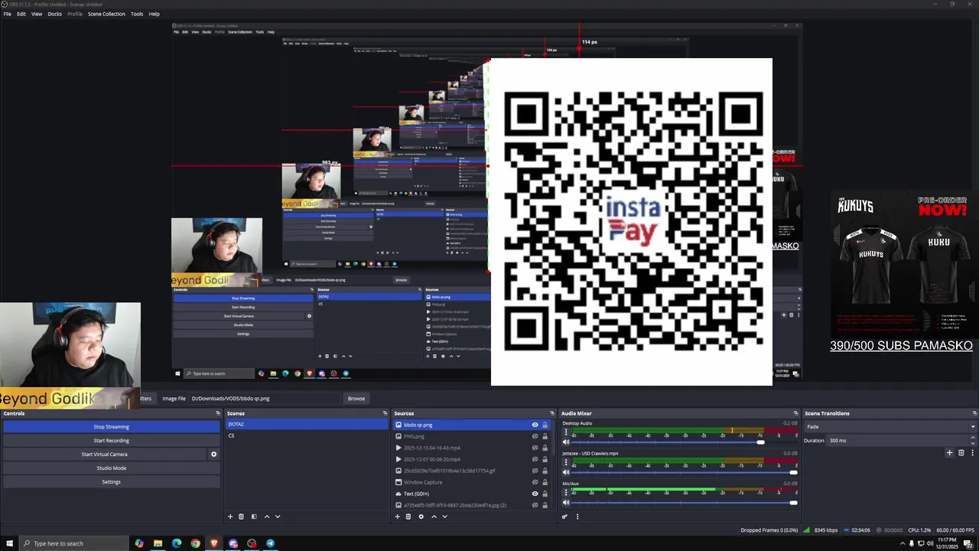Open View menu
Screen dimensions: 979x551
[x=37, y=14]
